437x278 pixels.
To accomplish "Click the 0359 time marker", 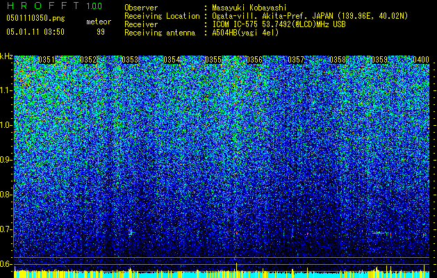I will (x=379, y=60).
